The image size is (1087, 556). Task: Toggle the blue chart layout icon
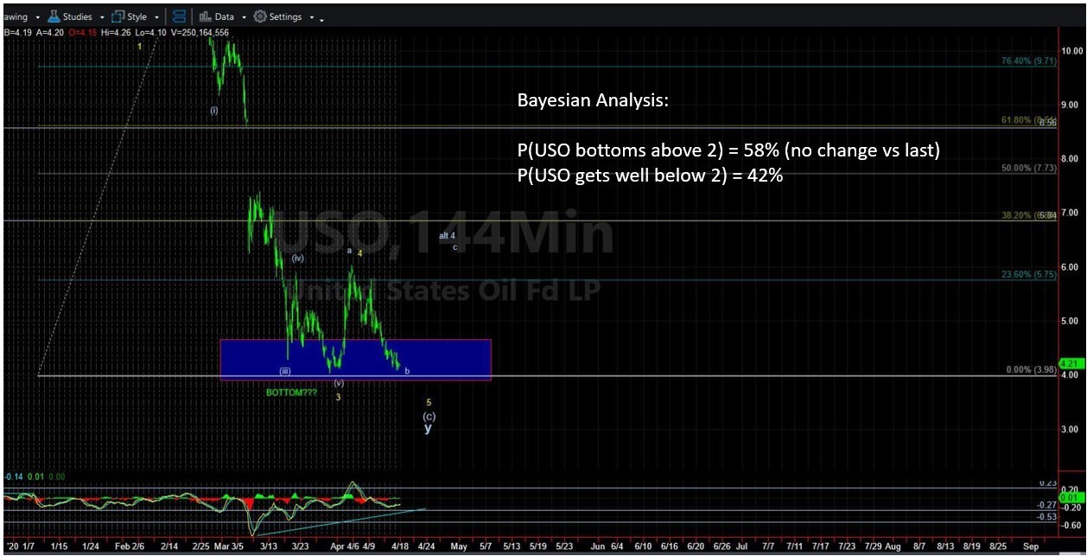pos(179,16)
